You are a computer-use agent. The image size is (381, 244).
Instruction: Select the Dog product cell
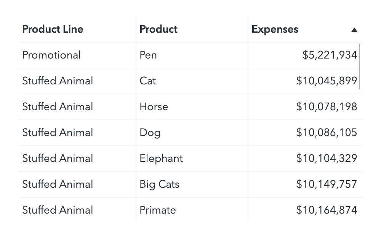(150, 133)
